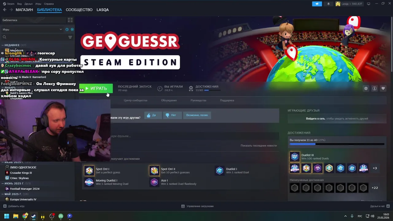This screenshot has height=221, width=393.
Task: Open the Spot On! I achievement icon
Action: click(x=89, y=171)
